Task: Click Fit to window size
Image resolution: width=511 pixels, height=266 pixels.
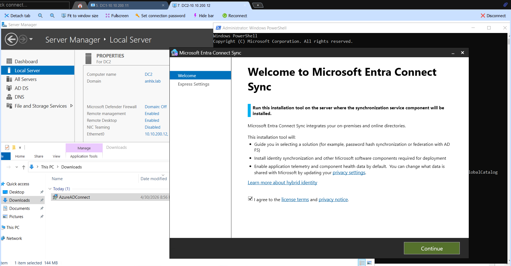Action: 80,16
